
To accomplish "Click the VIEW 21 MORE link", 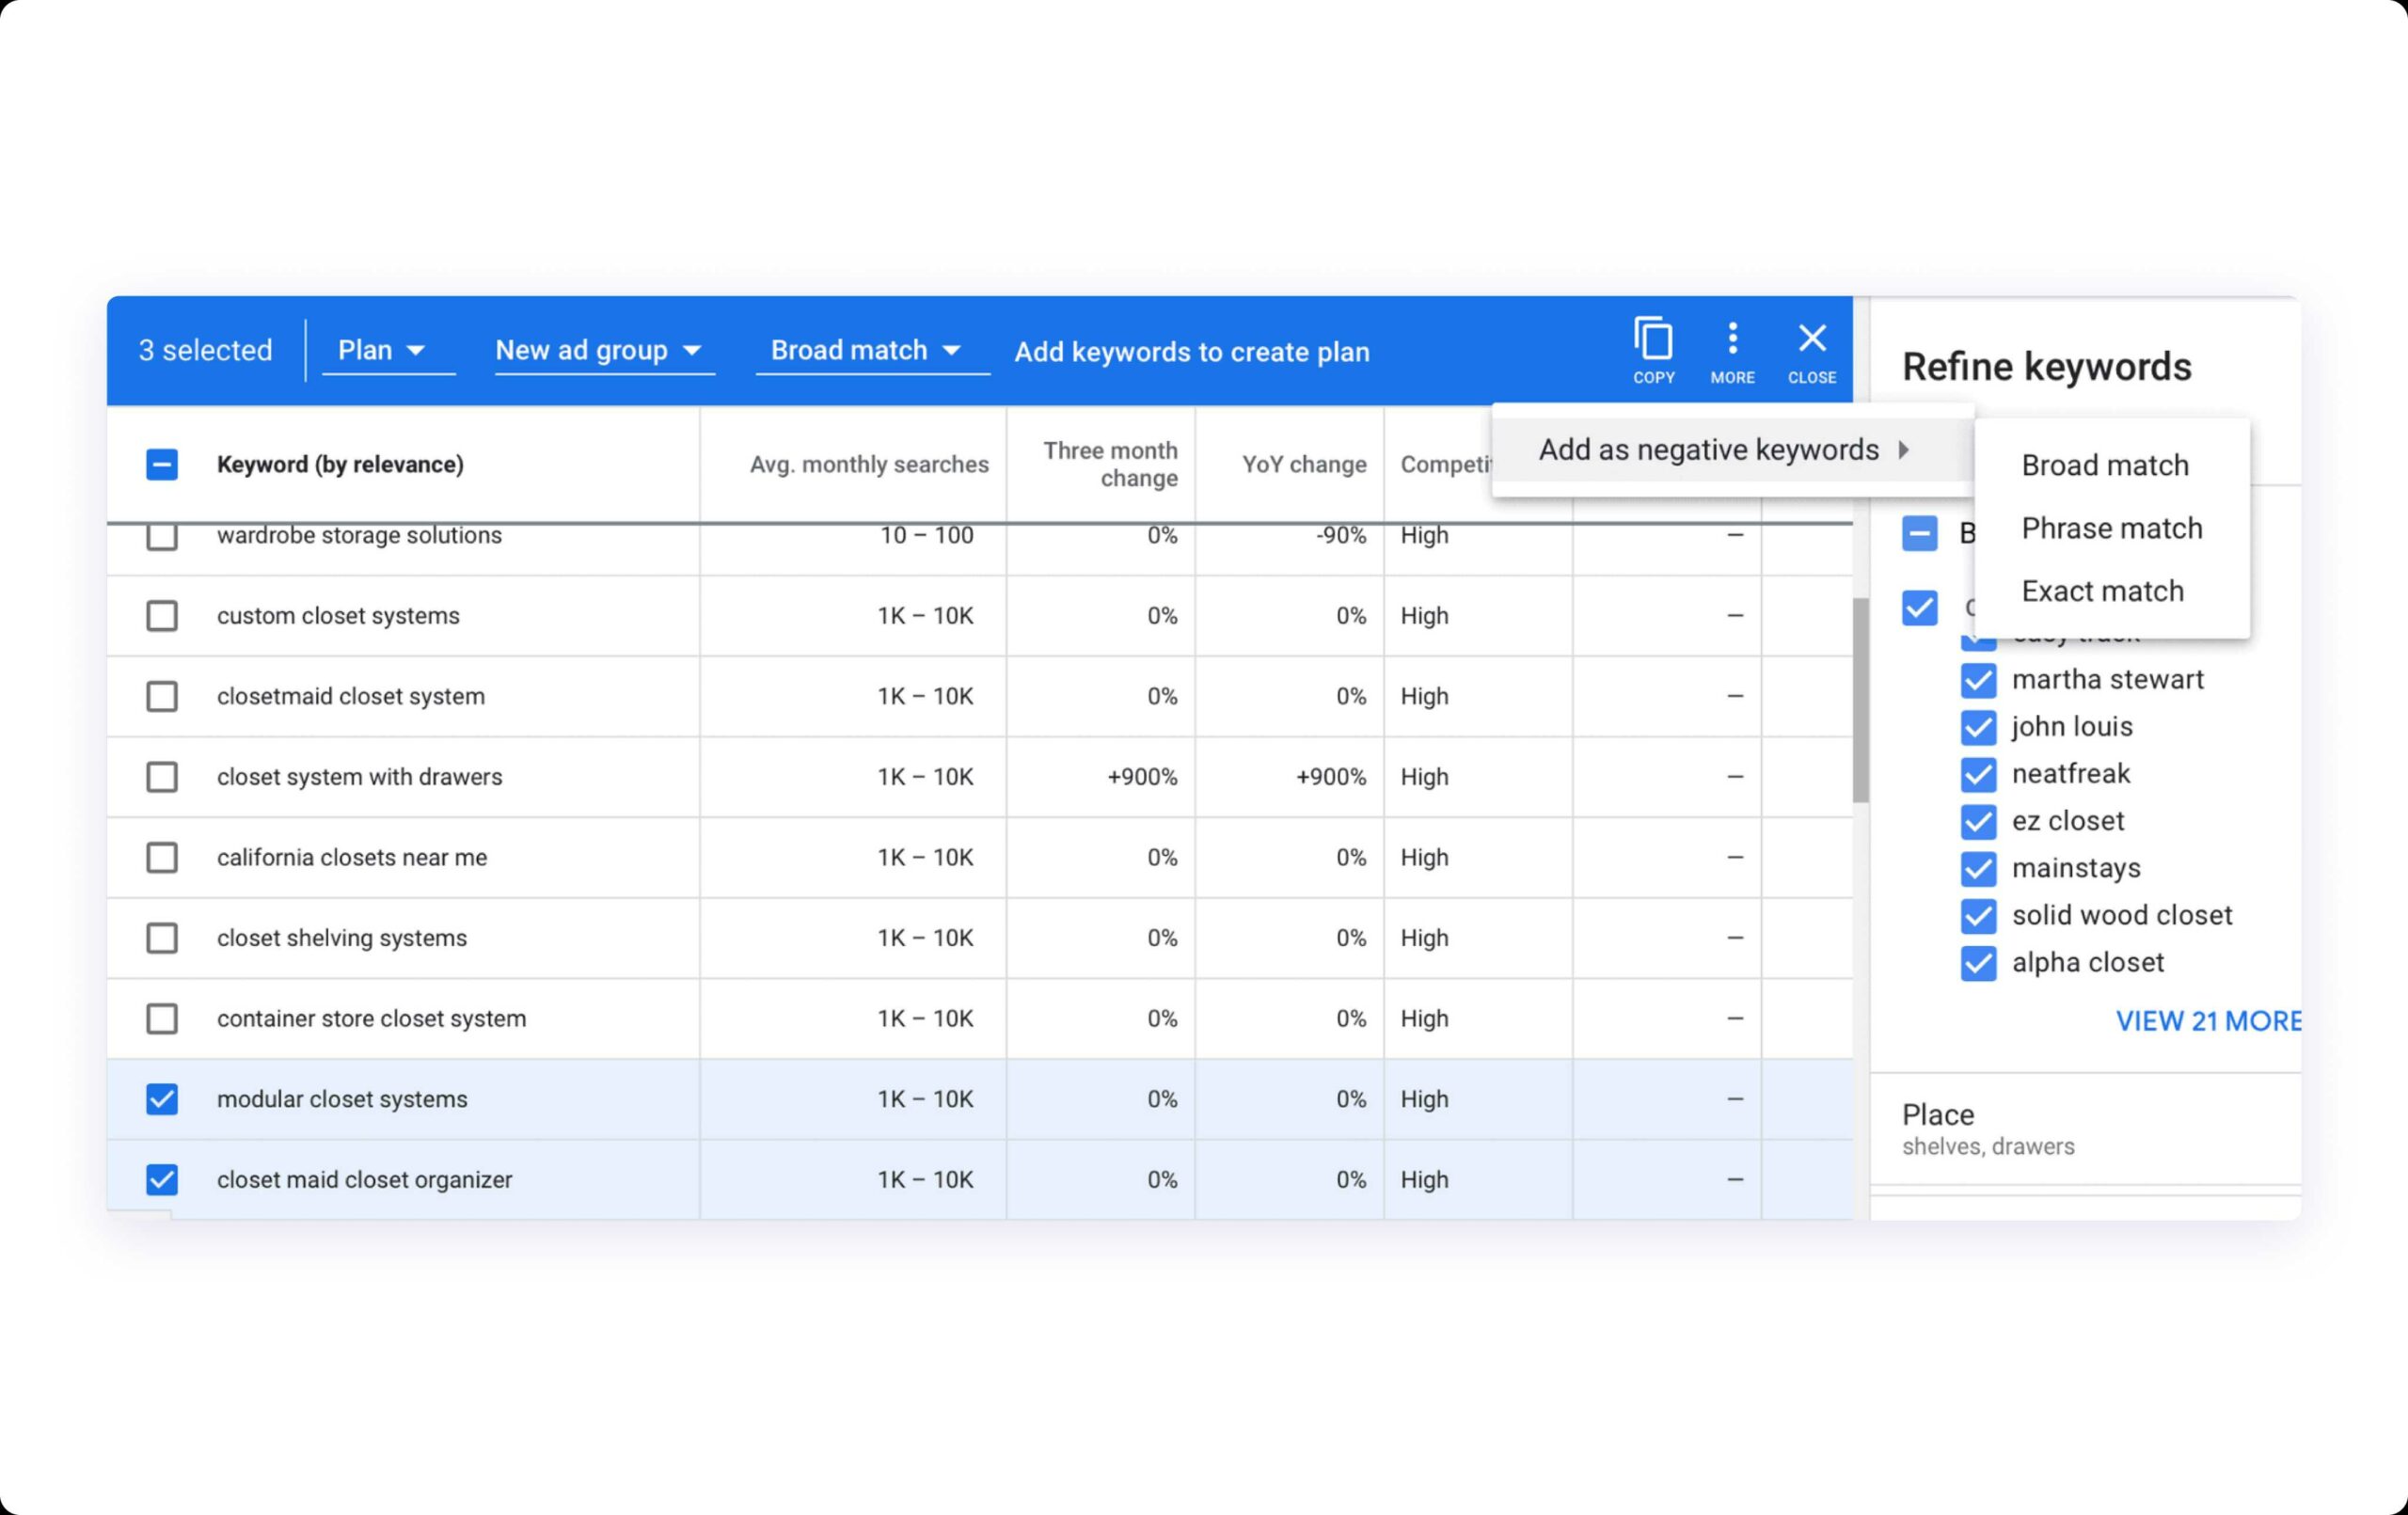I will point(2207,1021).
